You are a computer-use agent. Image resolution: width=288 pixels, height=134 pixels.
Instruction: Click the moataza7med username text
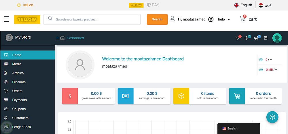tap(115, 66)
